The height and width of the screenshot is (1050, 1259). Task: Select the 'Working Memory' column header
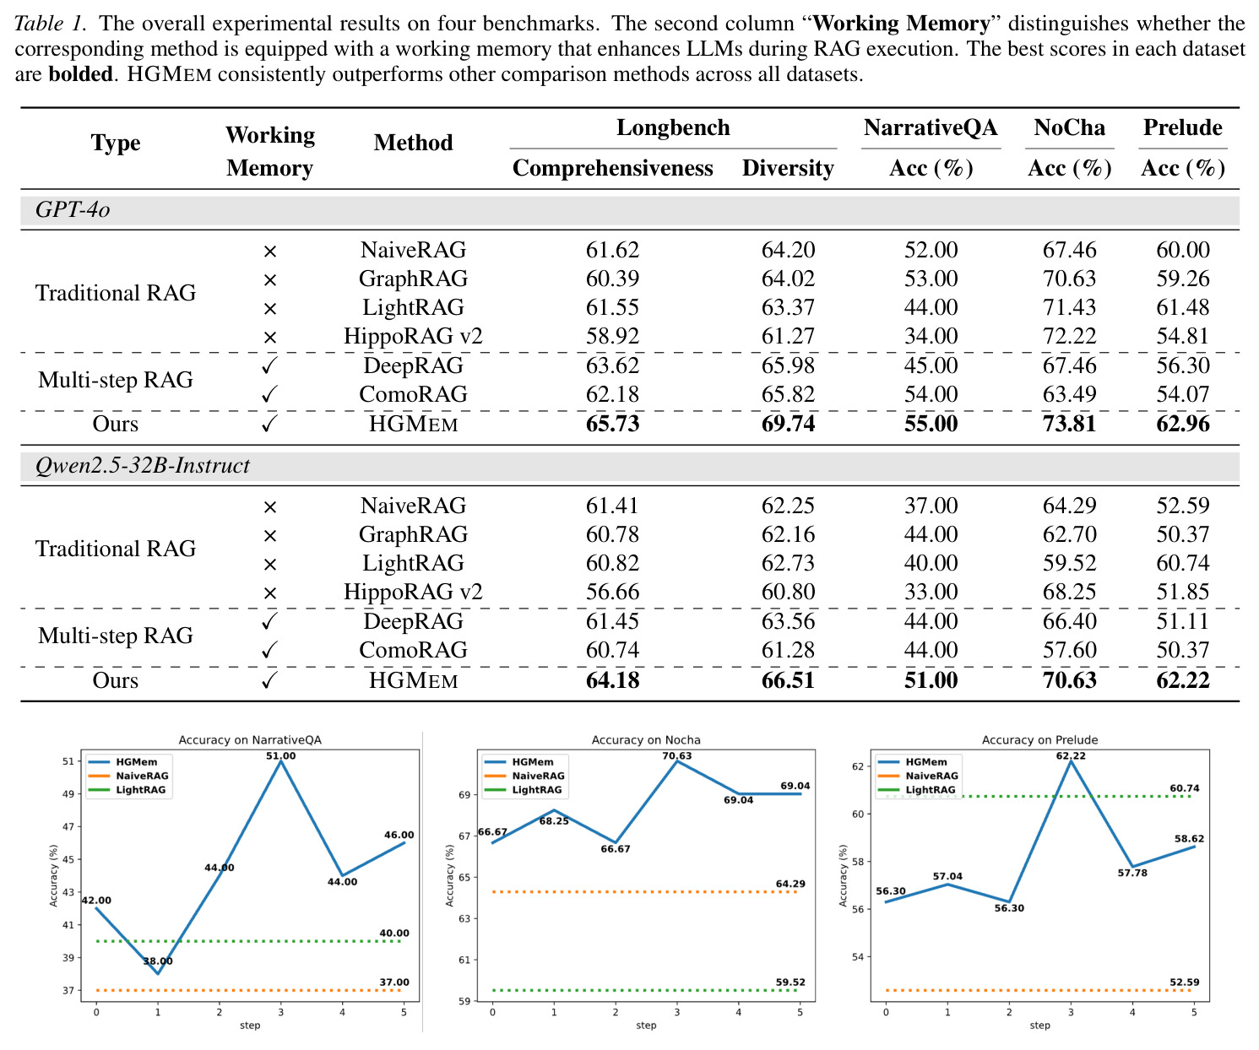point(269,151)
